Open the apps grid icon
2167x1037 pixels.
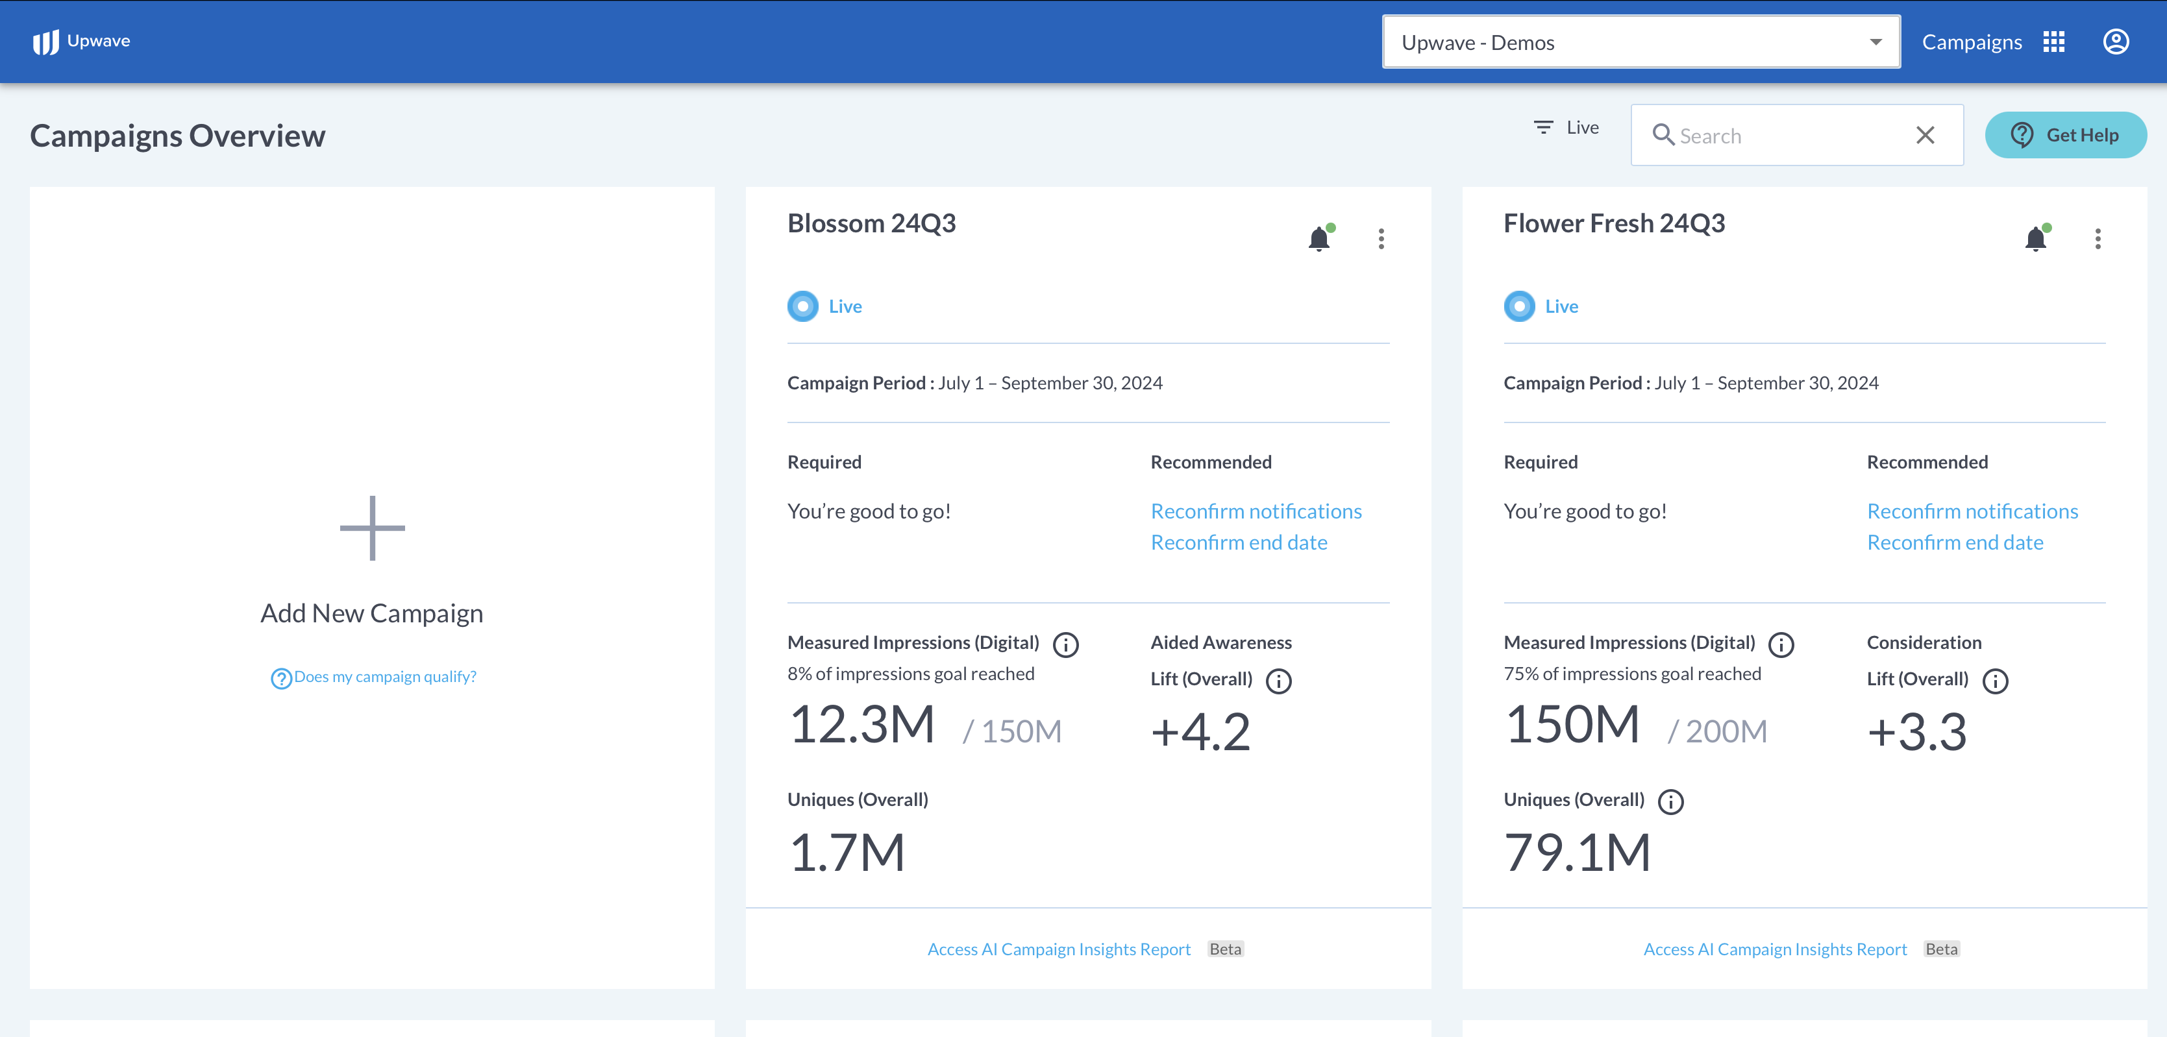point(2053,42)
